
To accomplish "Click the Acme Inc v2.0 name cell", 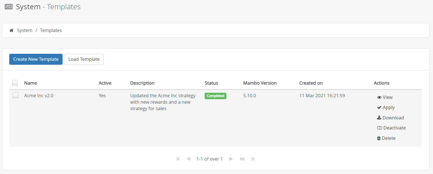I will tap(39, 96).
